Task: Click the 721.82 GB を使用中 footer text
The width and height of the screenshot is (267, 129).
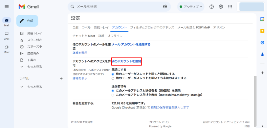Action: click(82, 122)
